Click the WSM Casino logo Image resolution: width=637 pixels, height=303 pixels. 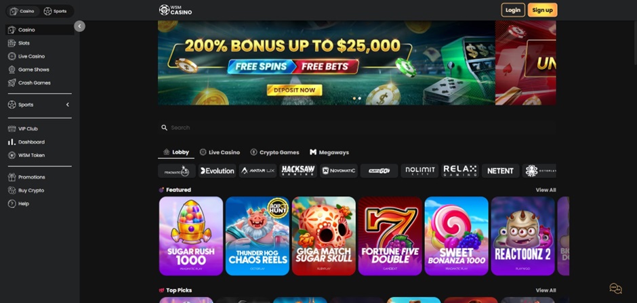(x=176, y=10)
